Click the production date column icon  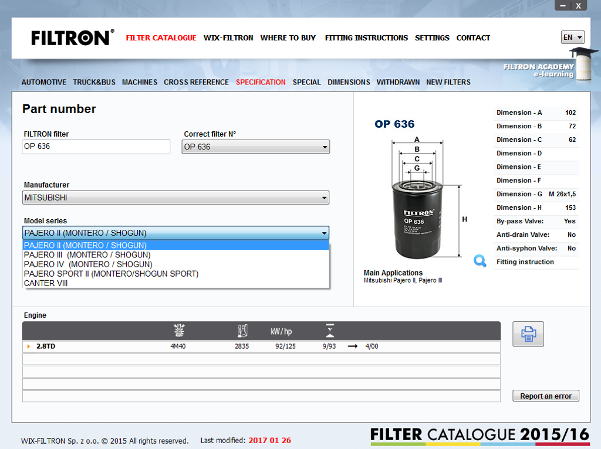pos(330,331)
